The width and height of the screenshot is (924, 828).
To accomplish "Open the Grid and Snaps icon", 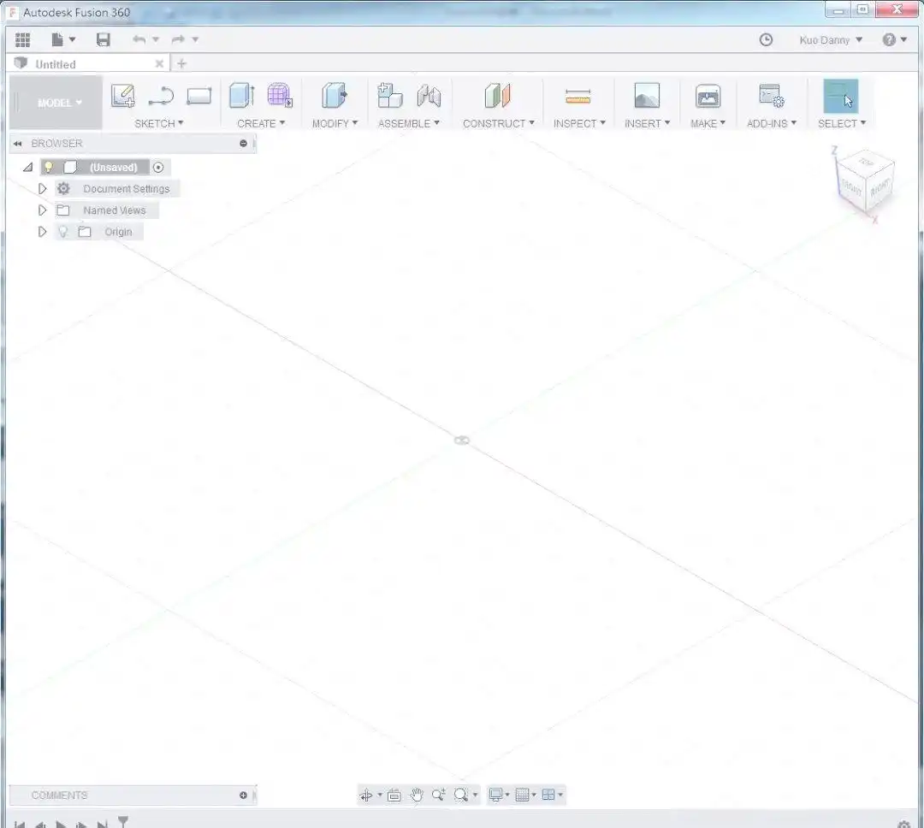I will point(522,795).
